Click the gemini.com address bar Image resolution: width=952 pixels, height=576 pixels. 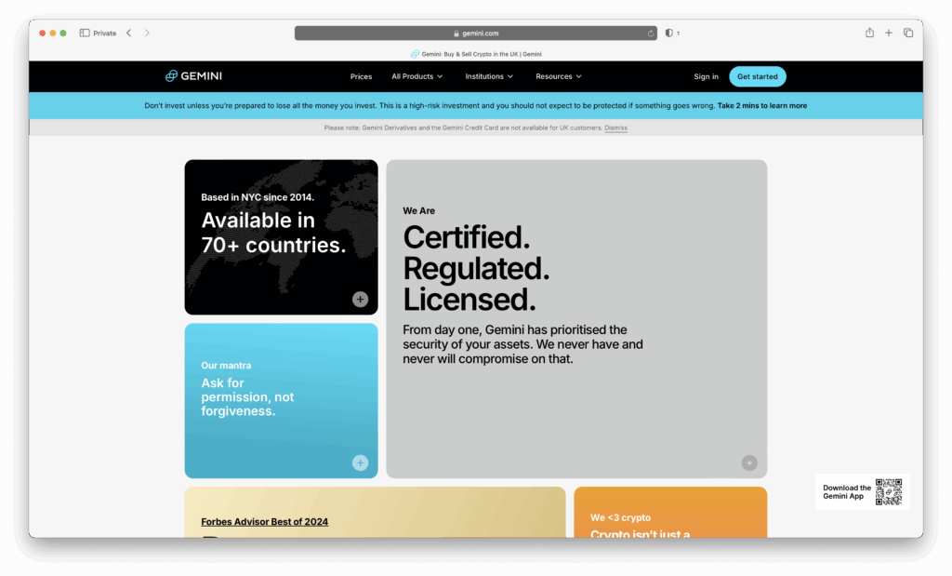(x=475, y=33)
